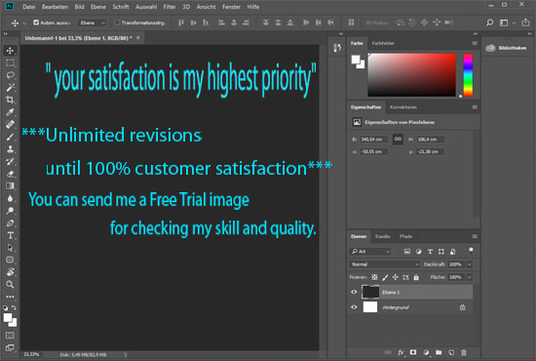The width and height of the screenshot is (536, 361).
Task: Select the History Brush tool
Action: point(10,162)
